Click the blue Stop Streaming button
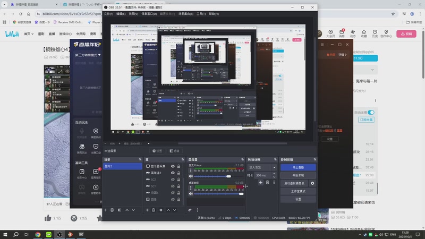Image resolution: width=425 pixels, height=239 pixels. click(298, 167)
